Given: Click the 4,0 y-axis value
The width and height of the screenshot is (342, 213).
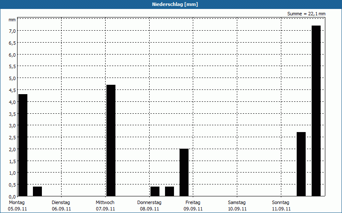Looking at the screenshot, I should pos(12,102).
